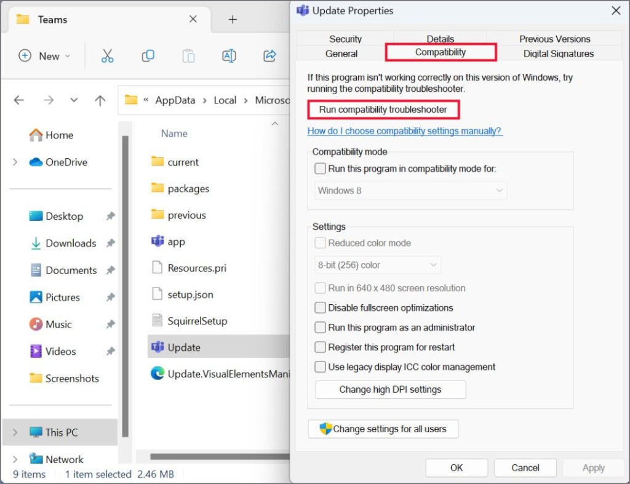Viewport: 630px width, 484px height.
Task: Click chevron after AppData in breadcrumb
Action: coord(204,100)
